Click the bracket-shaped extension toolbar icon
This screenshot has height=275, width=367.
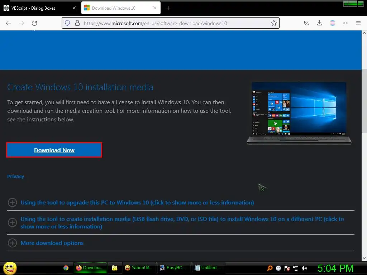tap(345, 23)
